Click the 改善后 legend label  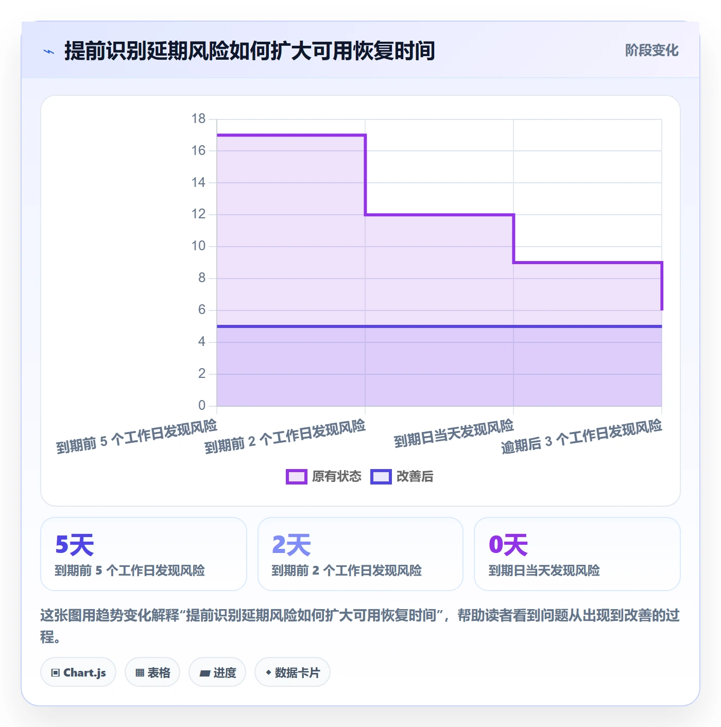tap(415, 477)
